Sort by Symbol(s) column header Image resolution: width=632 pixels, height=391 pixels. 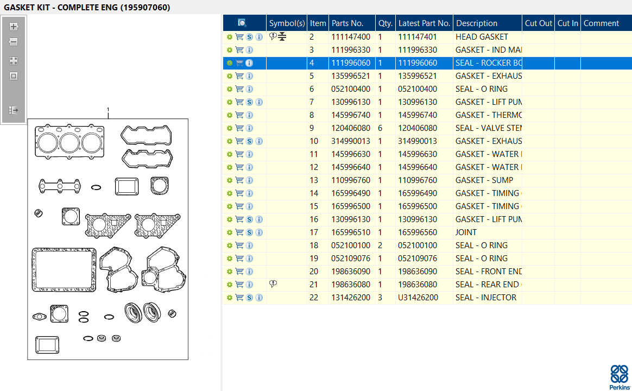point(287,23)
